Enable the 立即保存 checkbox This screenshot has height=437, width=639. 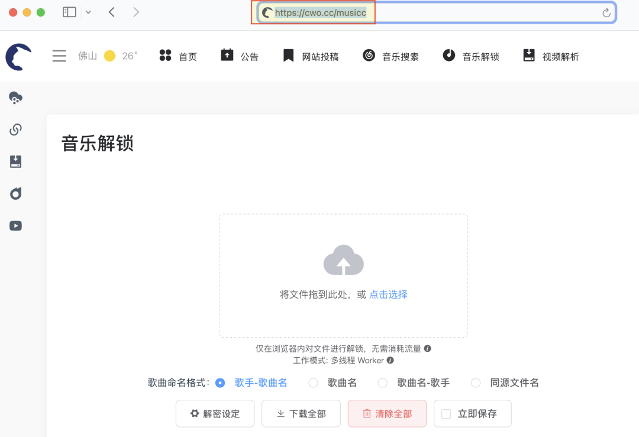click(447, 414)
